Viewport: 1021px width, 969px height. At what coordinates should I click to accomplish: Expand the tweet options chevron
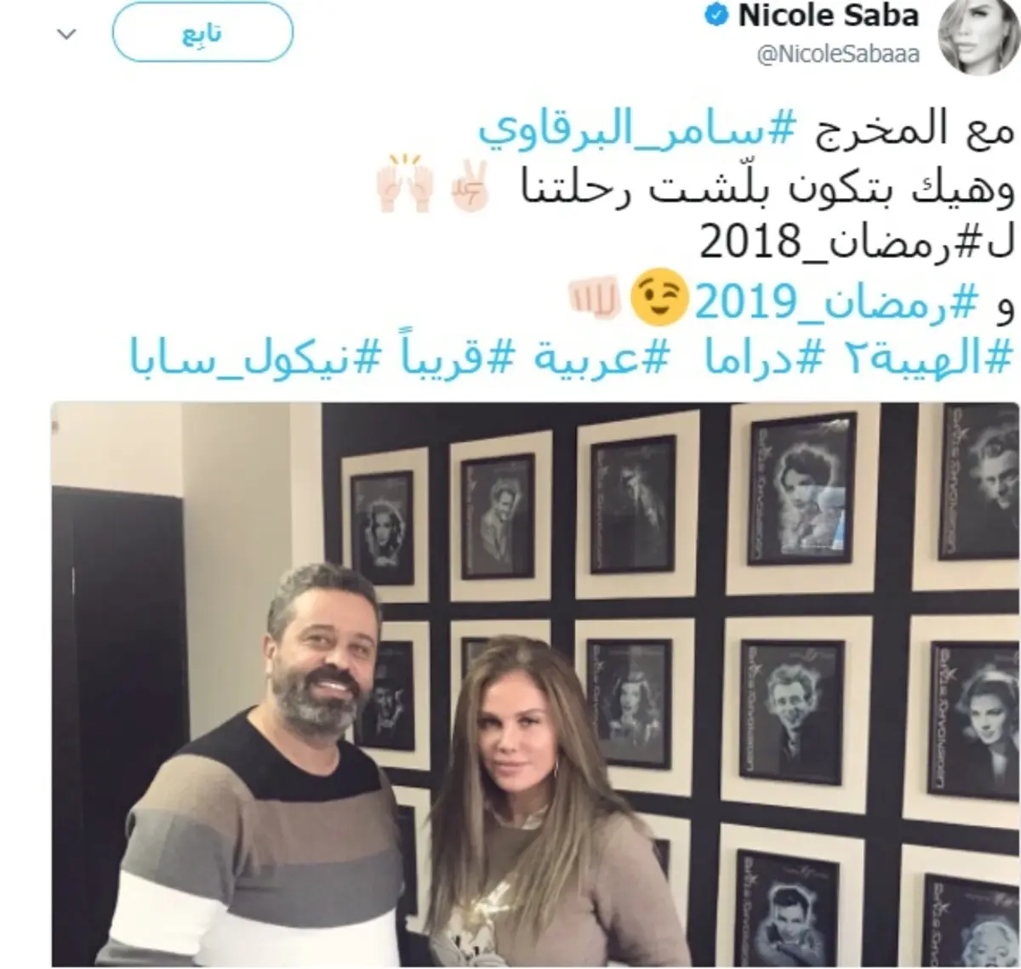click(x=66, y=35)
